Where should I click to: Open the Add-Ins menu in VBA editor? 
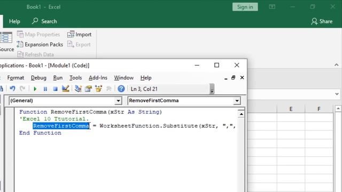pyautogui.click(x=98, y=78)
